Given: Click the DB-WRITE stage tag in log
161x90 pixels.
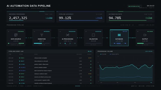Looking at the screenshot, I should pos(22,71).
